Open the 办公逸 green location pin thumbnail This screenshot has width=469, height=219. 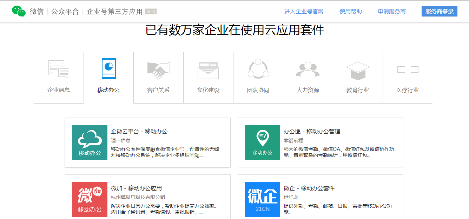pos(263,142)
